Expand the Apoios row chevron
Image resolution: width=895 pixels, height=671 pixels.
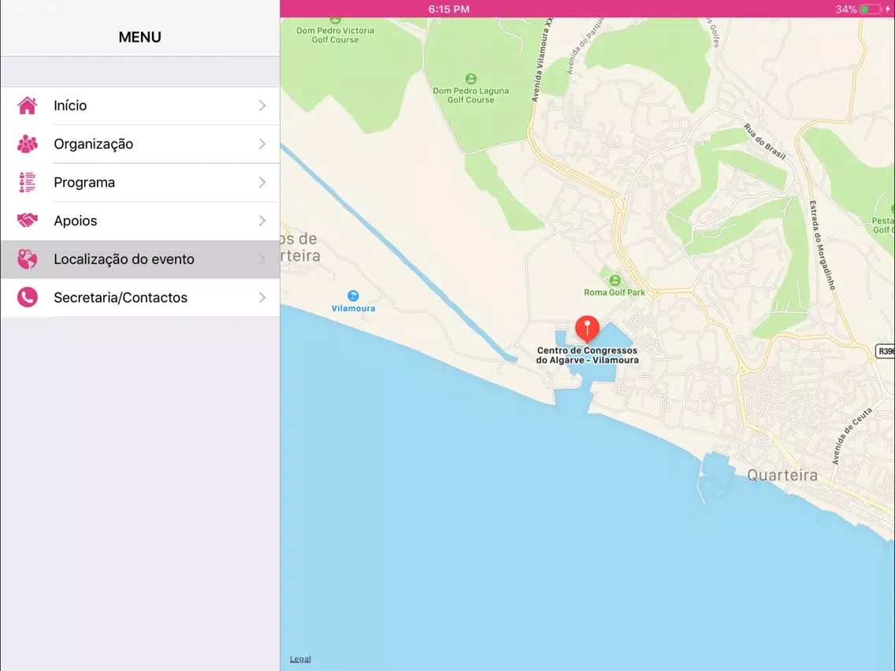[262, 221]
